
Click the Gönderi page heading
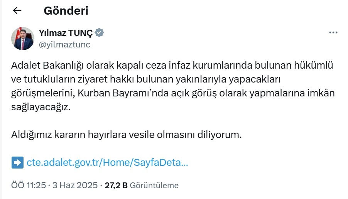click(x=66, y=11)
